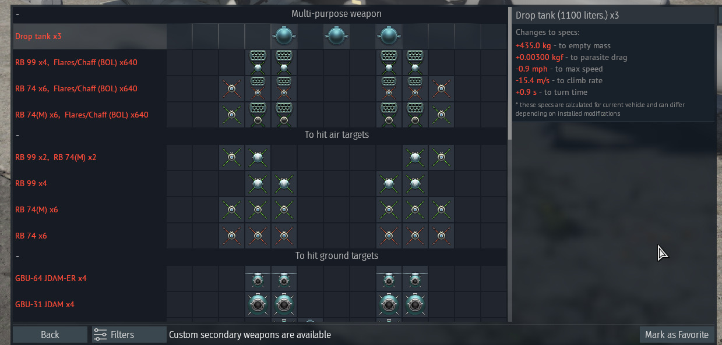
Task: Select RB 74(M) x6, Flares/Chaff preset
Action: click(260, 115)
